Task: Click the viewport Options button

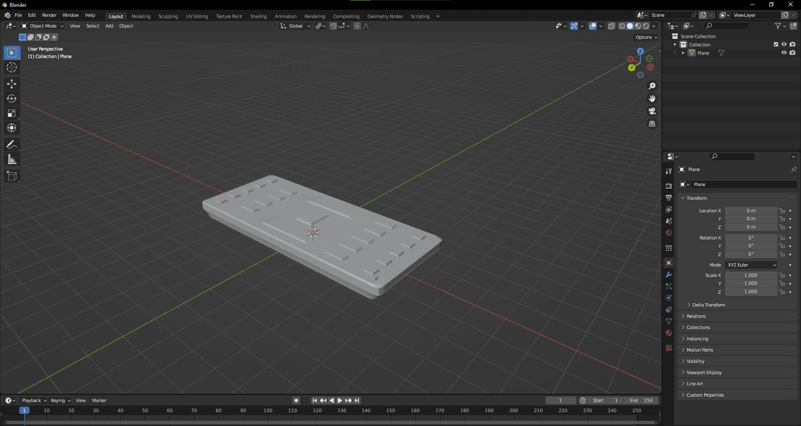Action: point(646,38)
